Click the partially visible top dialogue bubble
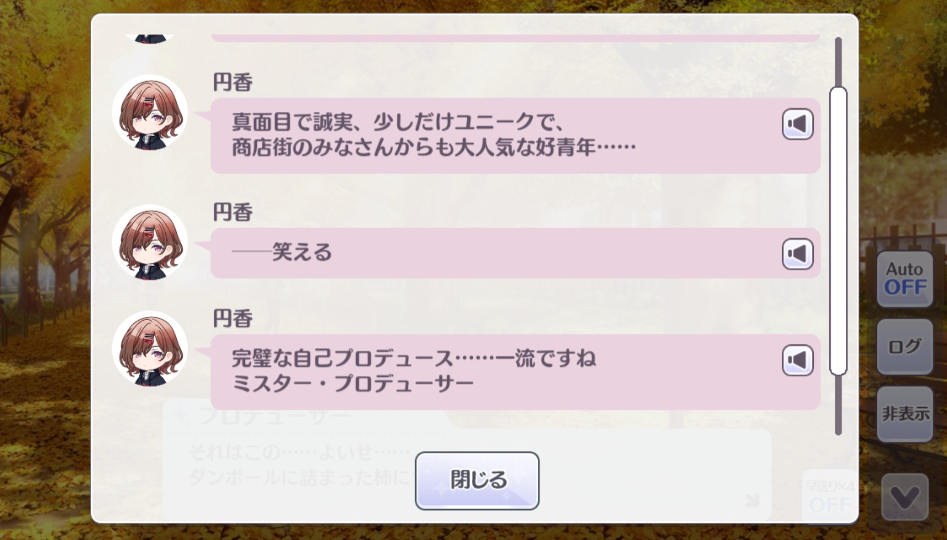 point(515,38)
